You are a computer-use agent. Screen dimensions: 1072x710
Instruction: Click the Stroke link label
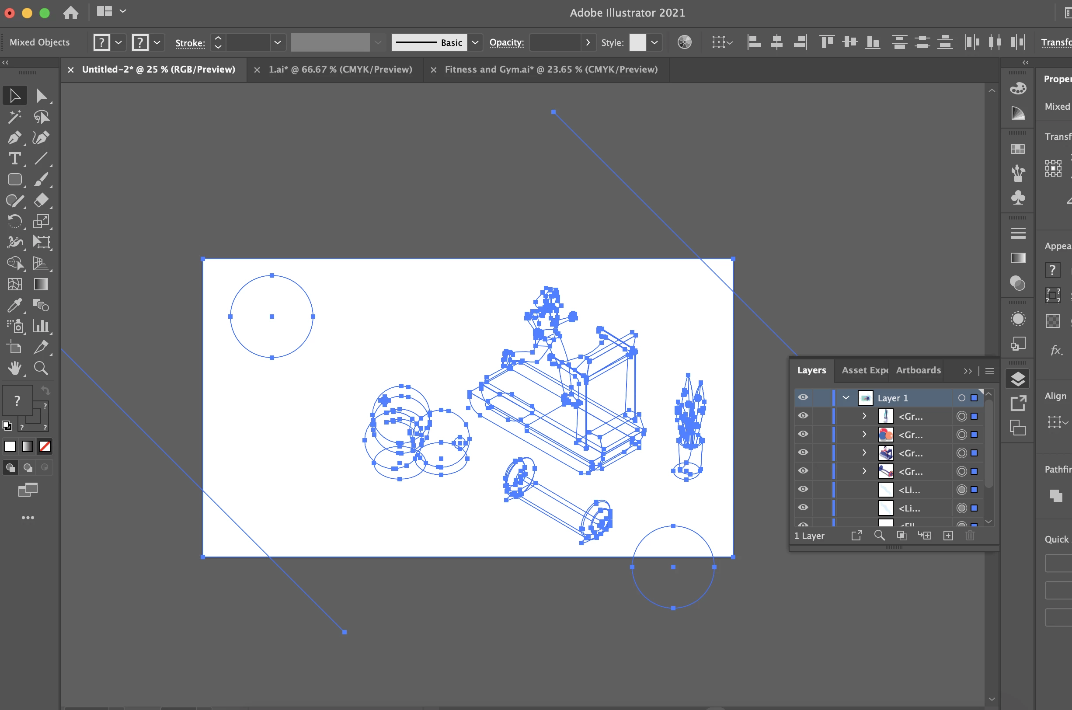tap(190, 43)
